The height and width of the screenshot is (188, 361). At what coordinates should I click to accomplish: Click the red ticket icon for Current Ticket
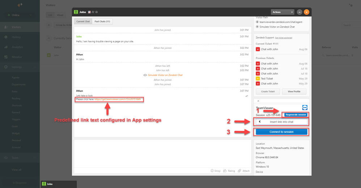(x=258, y=49)
